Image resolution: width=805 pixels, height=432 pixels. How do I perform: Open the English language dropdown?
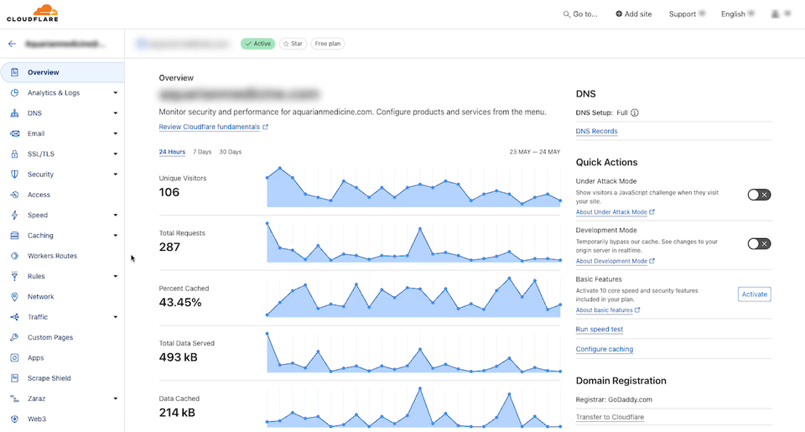pyautogui.click(x=738, y=14)
